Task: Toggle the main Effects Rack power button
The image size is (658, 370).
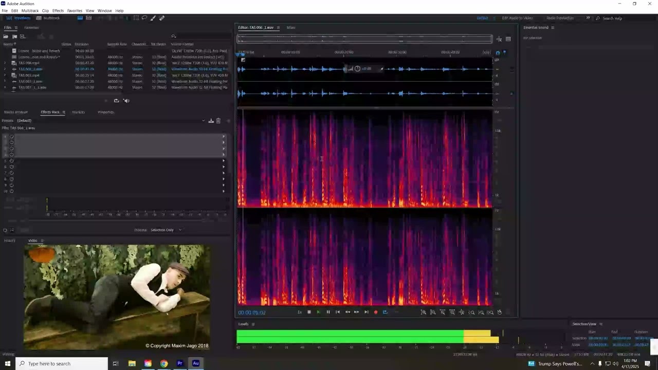Action: click(x=5, y=230)
